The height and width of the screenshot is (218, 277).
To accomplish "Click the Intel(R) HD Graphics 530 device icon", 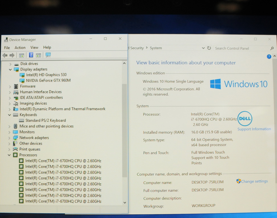I will (x=22, y=75).
